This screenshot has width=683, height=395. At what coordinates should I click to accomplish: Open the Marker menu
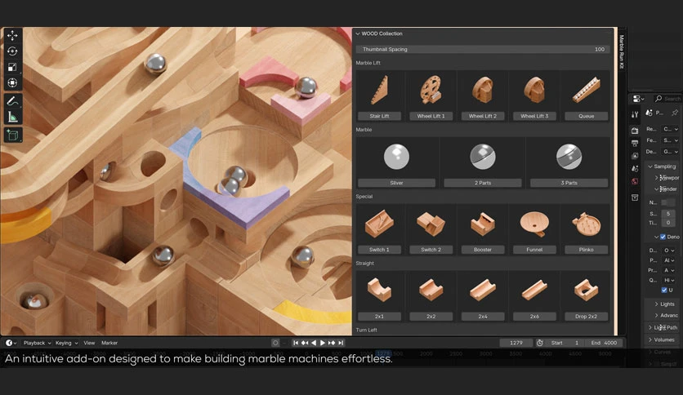coord(109,343)
